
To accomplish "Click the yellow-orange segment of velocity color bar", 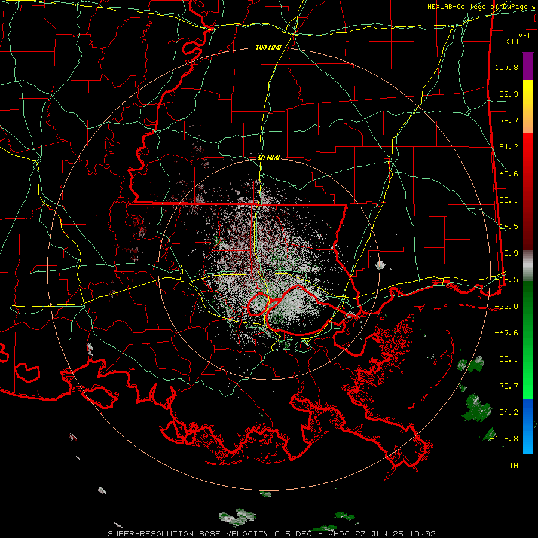I will click(528, 106).
